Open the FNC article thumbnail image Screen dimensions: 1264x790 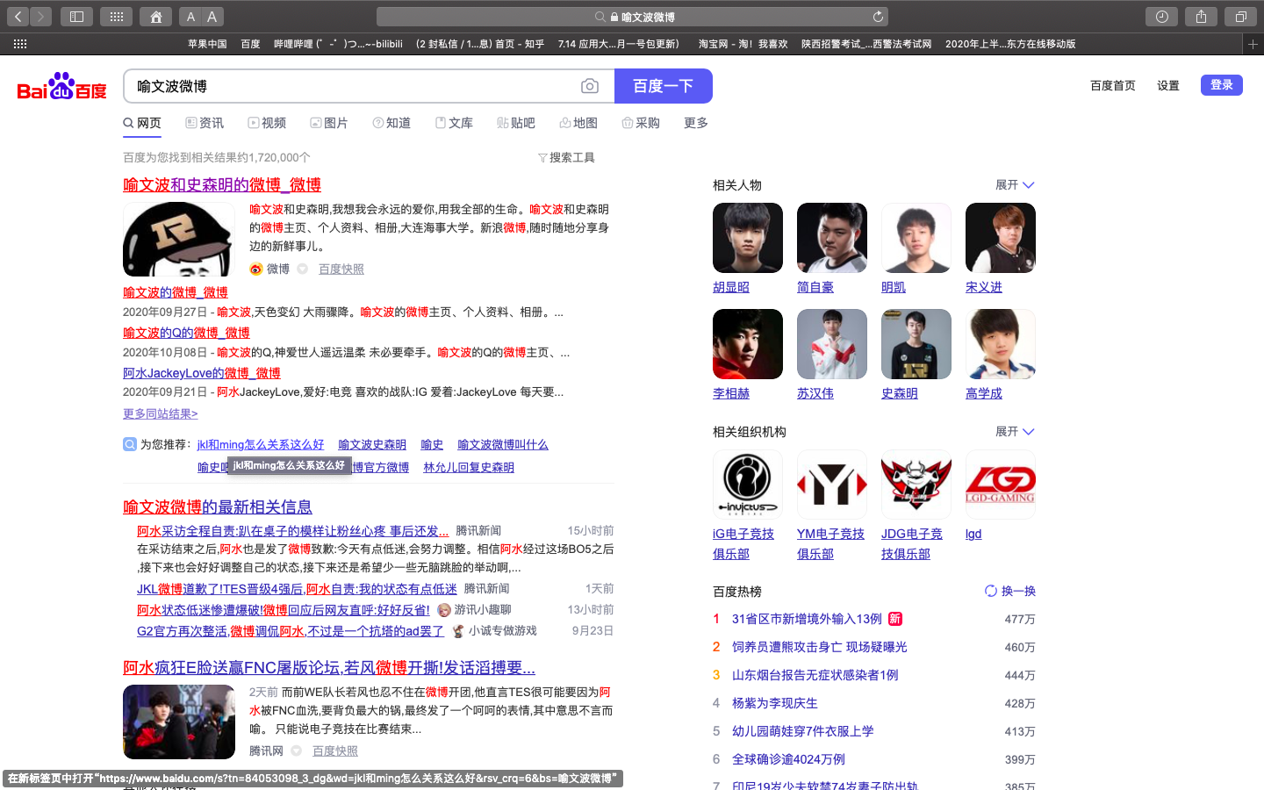coord(179,722)
